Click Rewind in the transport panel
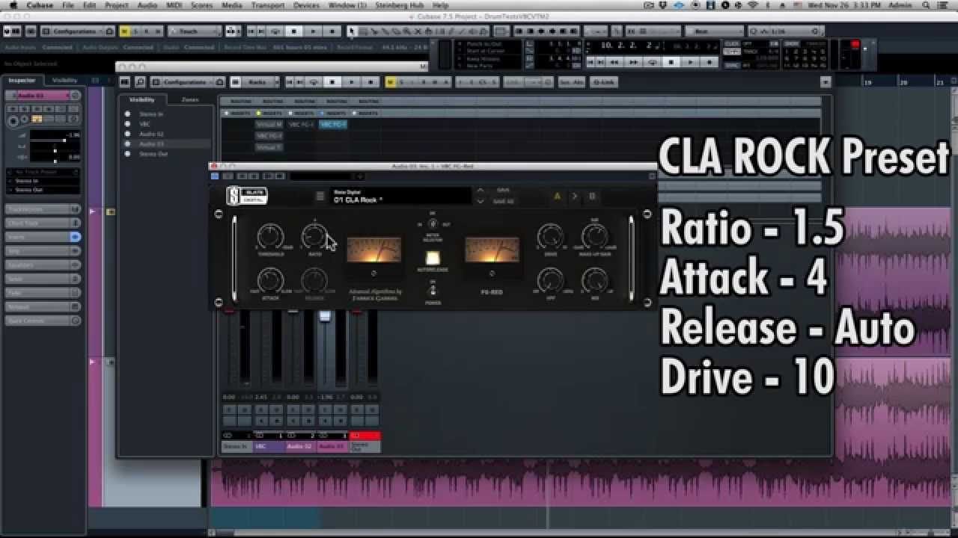Image resolution: width=958 pixels, height=538 pixels. coord(614,63)
